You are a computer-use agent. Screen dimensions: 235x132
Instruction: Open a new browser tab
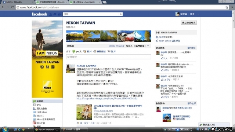(x=105, y=2)
